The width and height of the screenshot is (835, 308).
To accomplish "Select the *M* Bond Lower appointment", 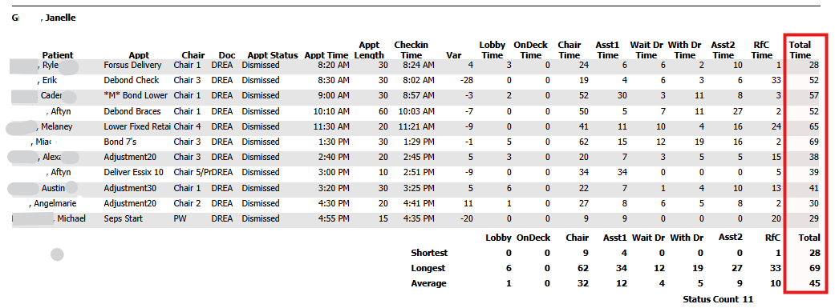I will (x=136, y=96).
